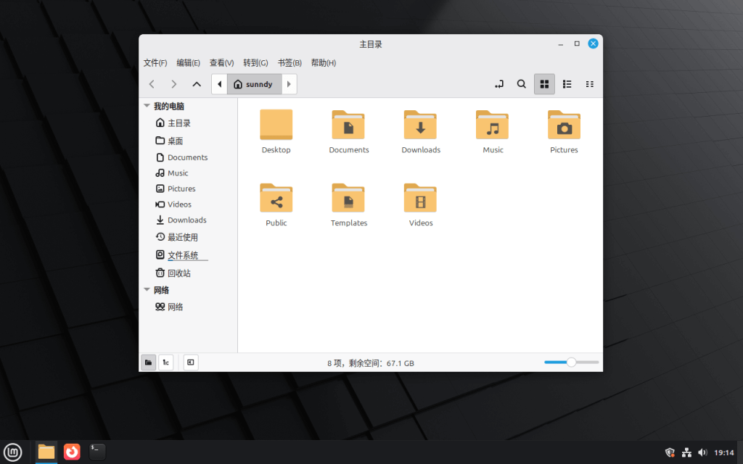Viewport: 743px width, 464px height.
Task: Toggle location entry path bar icon
Action: pyautogui.click(x=499, y=84)
